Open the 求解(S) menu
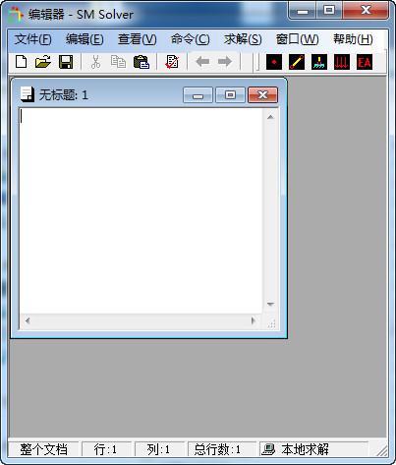The image size is (396, 465). coord(243,39)
